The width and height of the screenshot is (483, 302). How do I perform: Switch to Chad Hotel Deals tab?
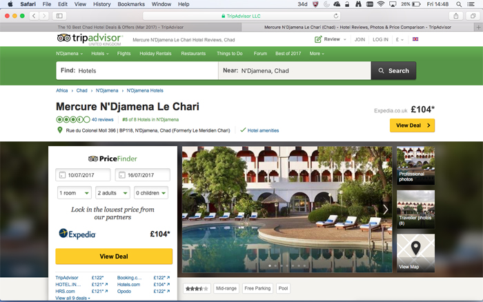point(121,27)
